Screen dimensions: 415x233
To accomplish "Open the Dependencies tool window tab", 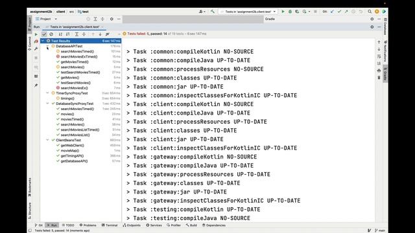I will [214, 225].
